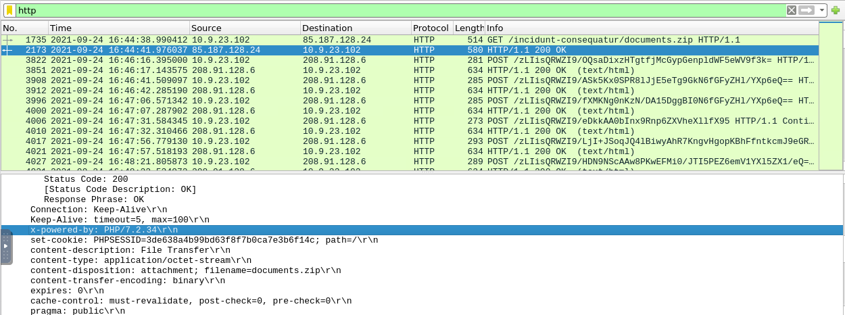Click the left side panel grip handle

tap(6, 247)
